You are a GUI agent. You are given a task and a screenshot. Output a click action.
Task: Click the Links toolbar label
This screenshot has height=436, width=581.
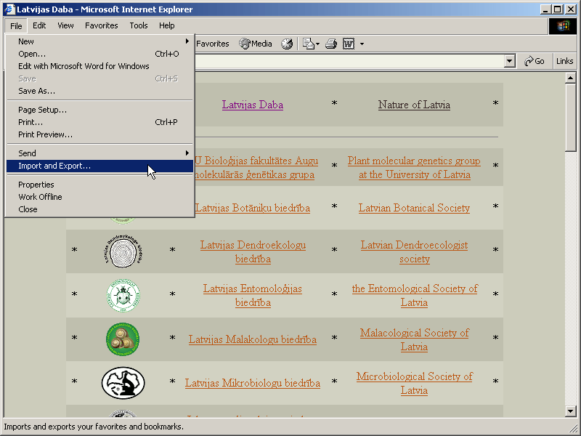(x=564, y=61)
